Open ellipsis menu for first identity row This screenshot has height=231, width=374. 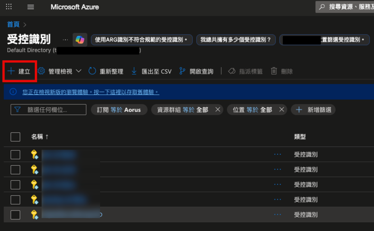coord(278,155)
